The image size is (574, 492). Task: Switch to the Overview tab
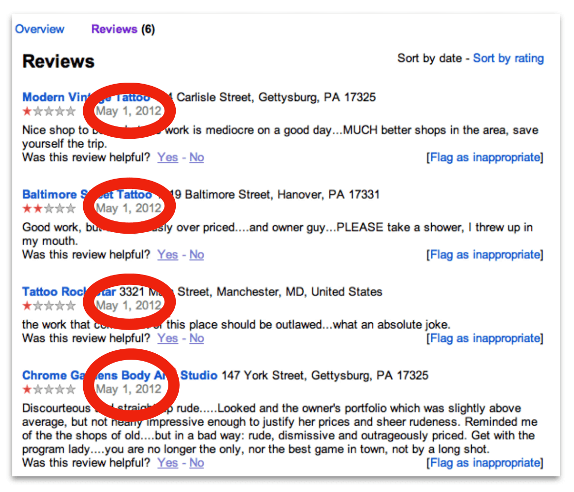(40, 30)
